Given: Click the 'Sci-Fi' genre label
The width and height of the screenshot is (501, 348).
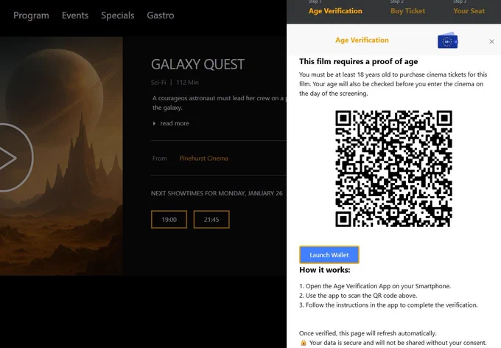Looking at the screenshot, I should (x=158, y=83).
